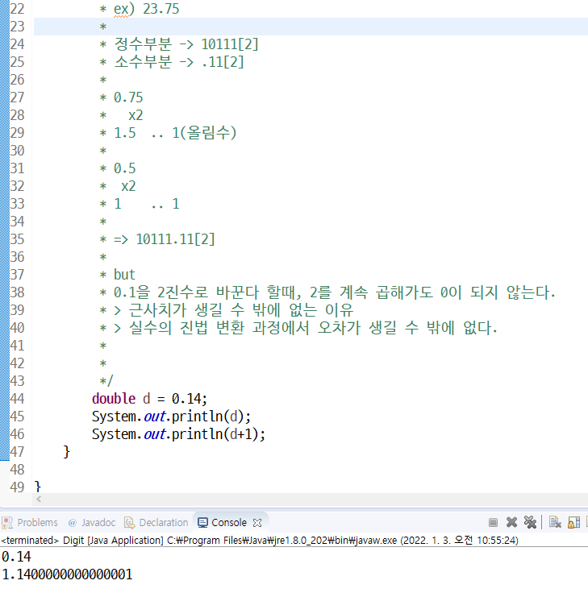Viewport: 588px width, 597px height.
Task: Click console output '0.14'
Action: pos(16,557)
